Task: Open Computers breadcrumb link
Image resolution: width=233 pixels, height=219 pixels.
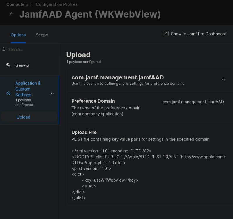Action: pyautogui.click(x=17, y=4)
